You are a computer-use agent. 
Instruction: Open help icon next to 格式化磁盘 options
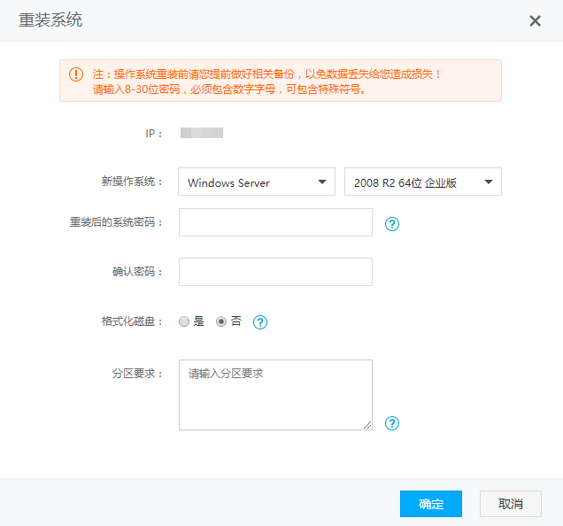[x=260, y=322]
